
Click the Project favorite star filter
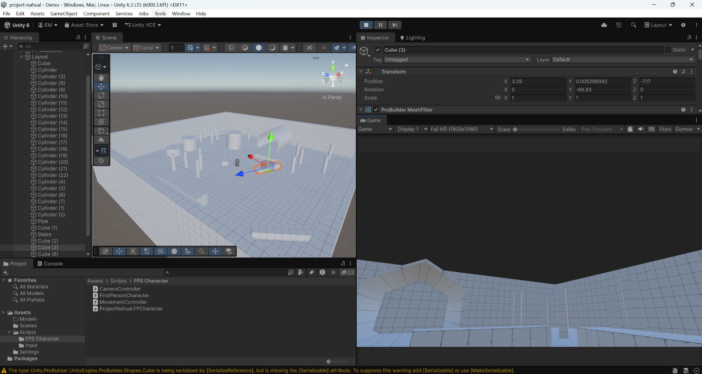pyautogui.click(x=333, y=272)
